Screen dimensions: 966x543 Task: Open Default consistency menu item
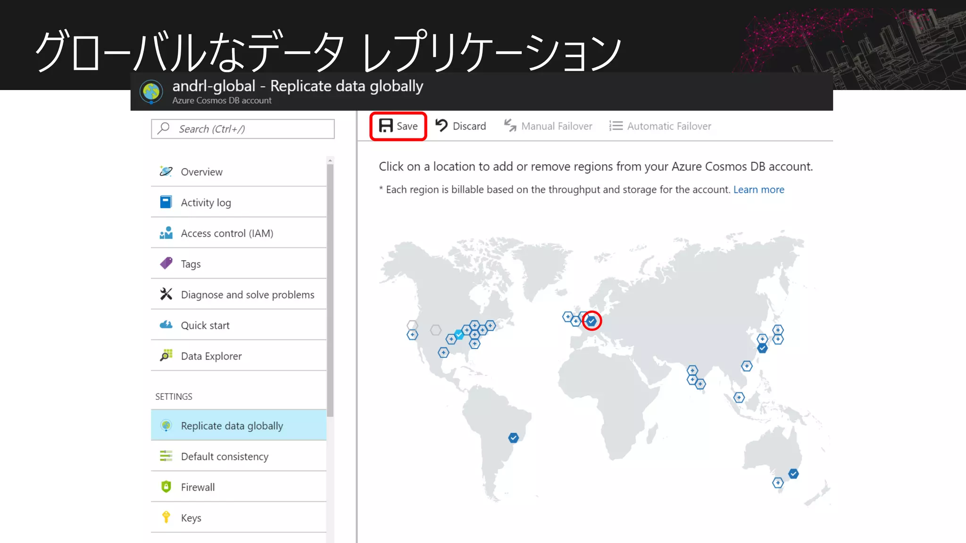point(225,456)
